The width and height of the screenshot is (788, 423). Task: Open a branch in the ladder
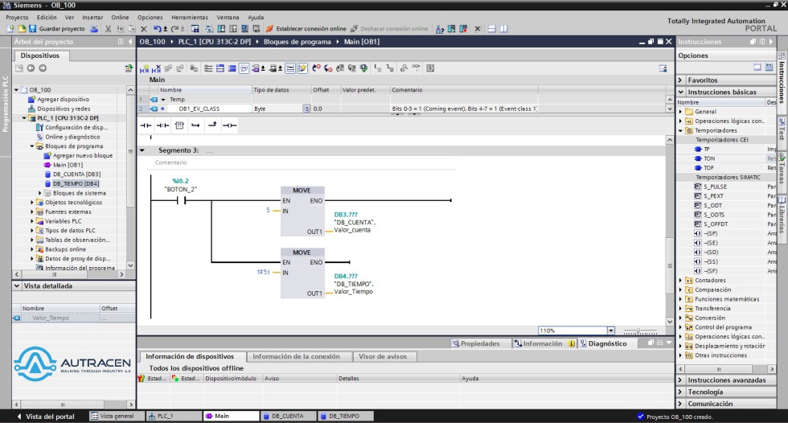(x=196, y=125)
